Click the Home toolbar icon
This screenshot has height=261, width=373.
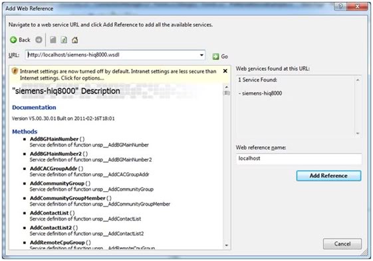click(x=75, y=40)
